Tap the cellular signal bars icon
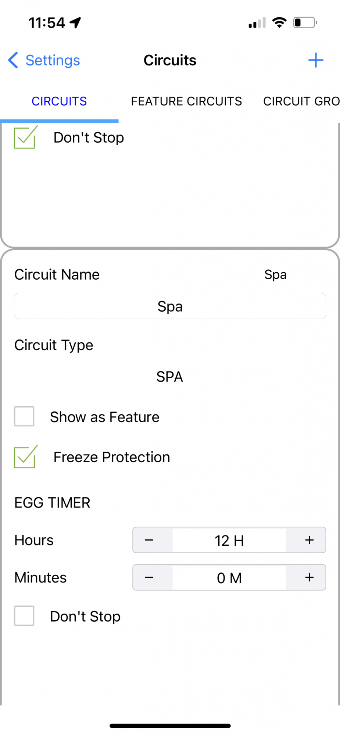The height and width of the screenshot is (735, 340). pos(257,23)
